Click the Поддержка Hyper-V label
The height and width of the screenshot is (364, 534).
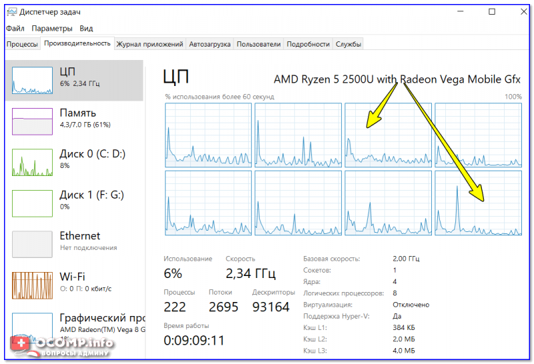tap(336, 317)
